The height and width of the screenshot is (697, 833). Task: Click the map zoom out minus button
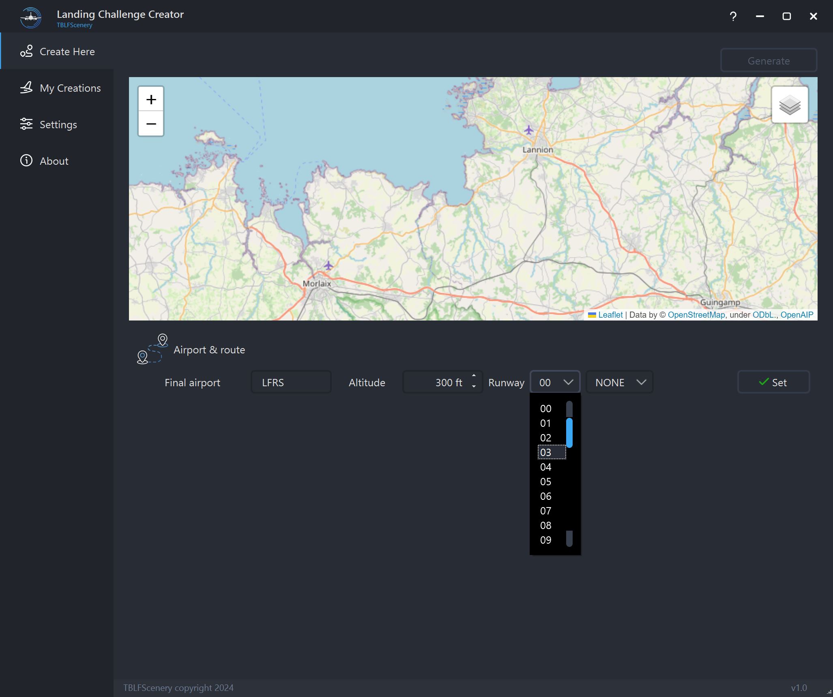click(151, 124)
